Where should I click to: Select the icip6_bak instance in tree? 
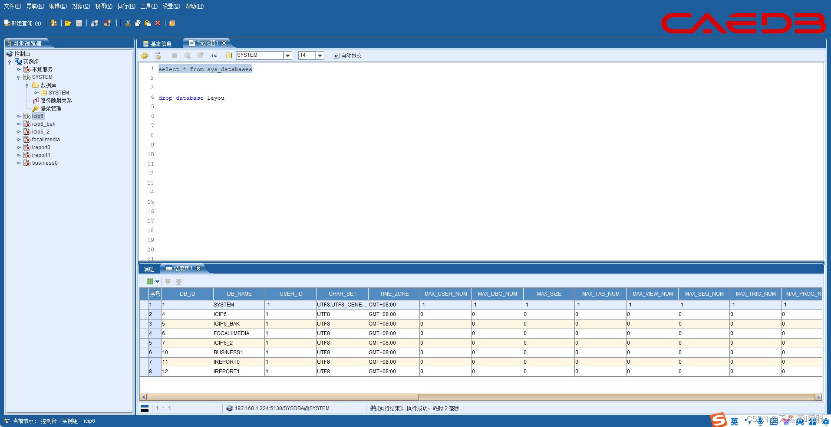pos(43,124)
